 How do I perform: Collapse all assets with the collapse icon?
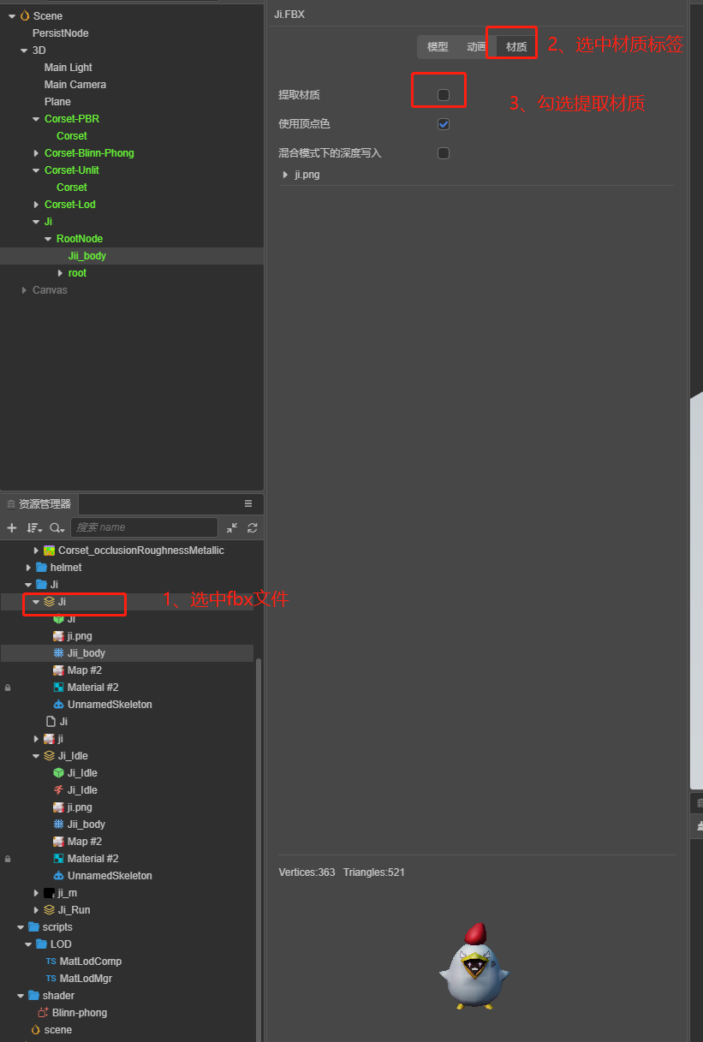pyautogui.click(x=232, y=527)
